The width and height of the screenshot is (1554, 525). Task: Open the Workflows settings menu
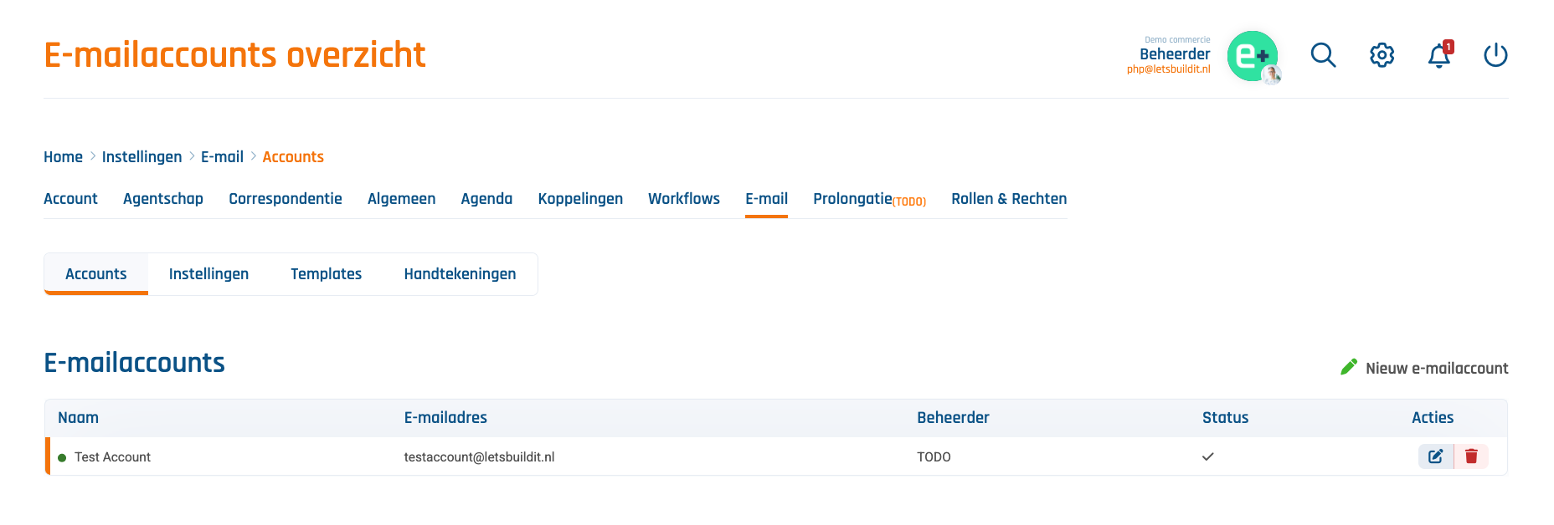tap(683, 199)
